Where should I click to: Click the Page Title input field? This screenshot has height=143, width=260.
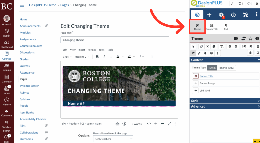pyautogui.click(x=115, y=40)
